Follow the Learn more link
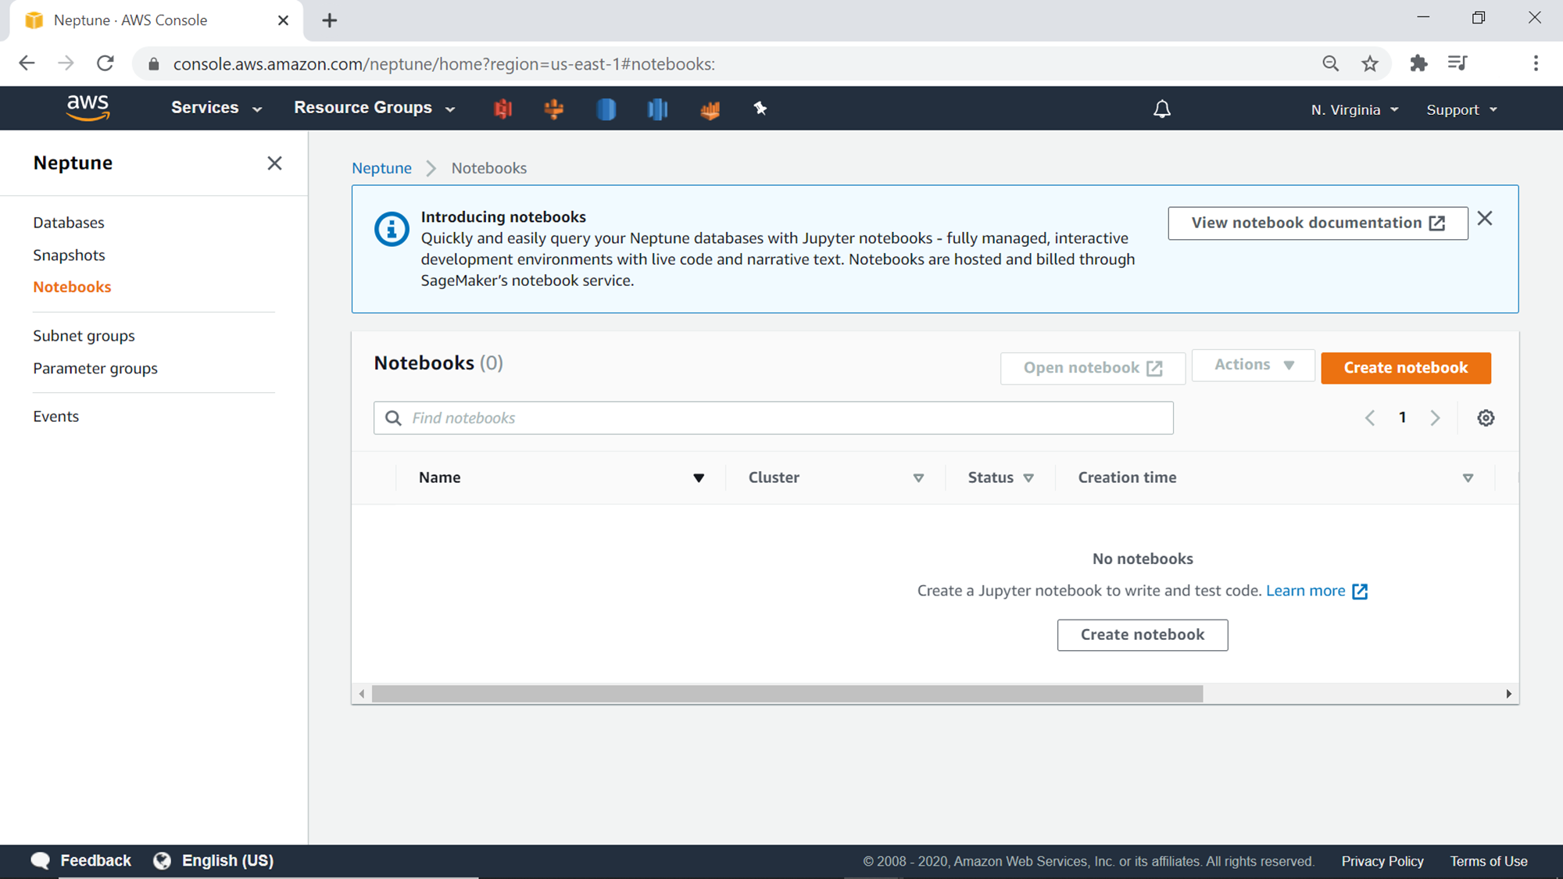 coord(1305,591)
